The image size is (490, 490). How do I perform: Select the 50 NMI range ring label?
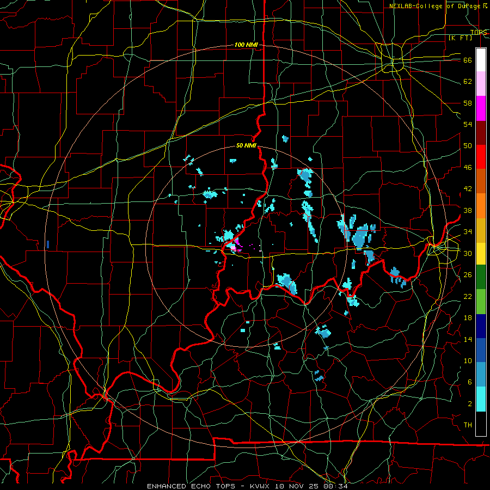pyautogui.click(x=246, y=145)
